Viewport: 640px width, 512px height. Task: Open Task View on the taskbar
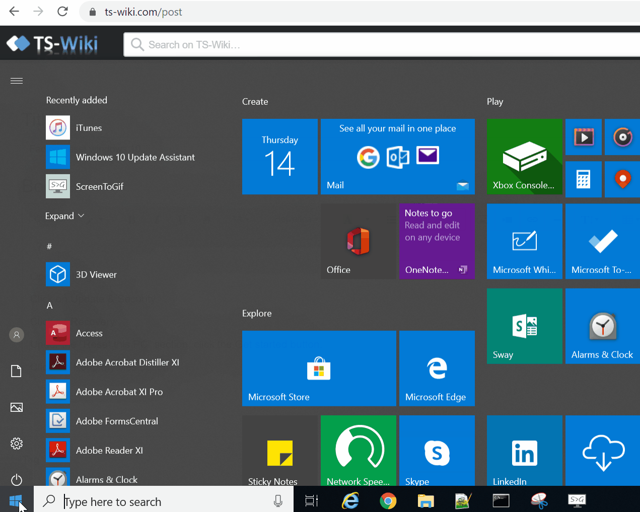click(x=312, y=500)
